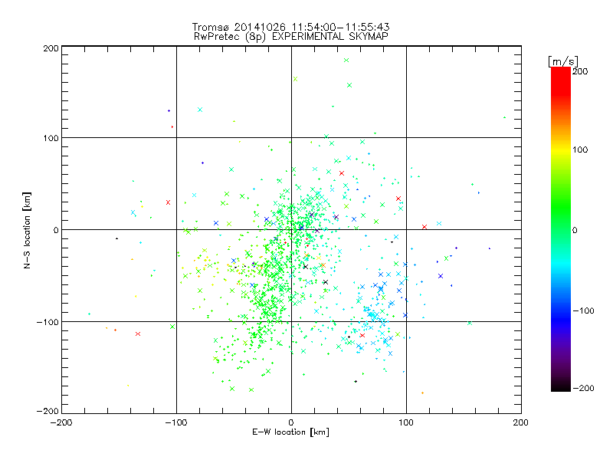The image size is (613, 460).
Task: Click the 'N-S location [km]' axis label
Action: tap(27, 230)
